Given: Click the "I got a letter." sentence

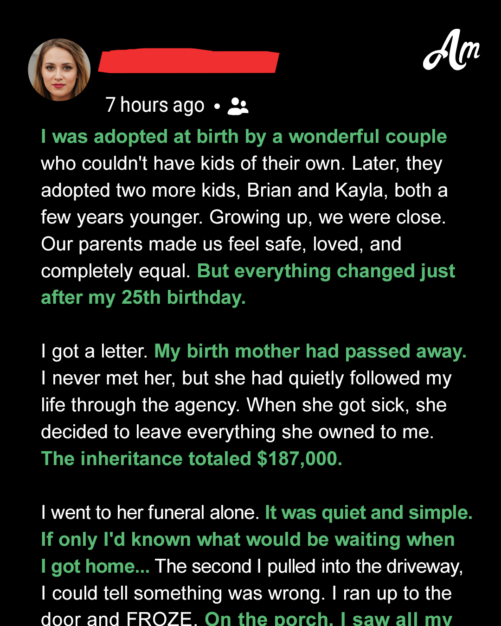Looking at the screenshot, I should [94, 351].
